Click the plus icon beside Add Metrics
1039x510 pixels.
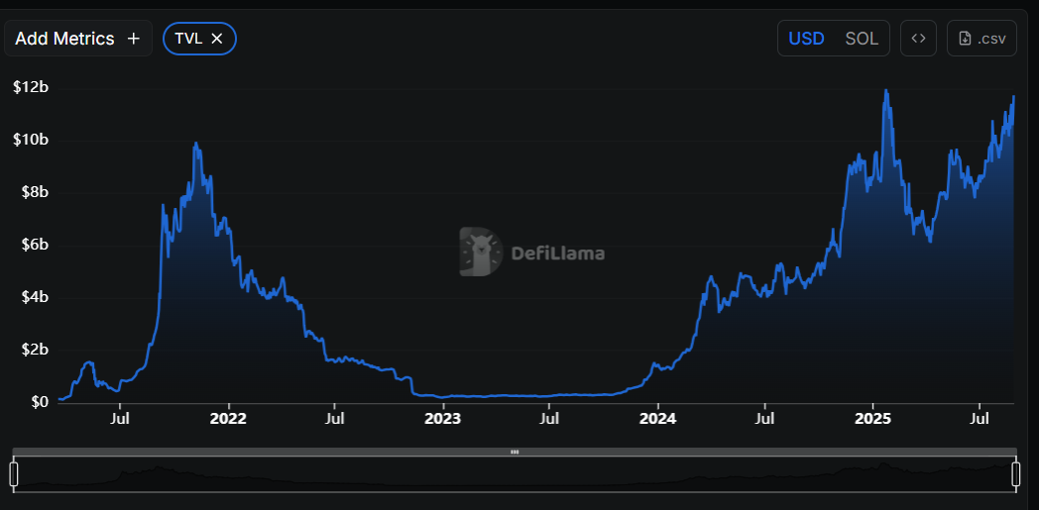tap(134, 39)
